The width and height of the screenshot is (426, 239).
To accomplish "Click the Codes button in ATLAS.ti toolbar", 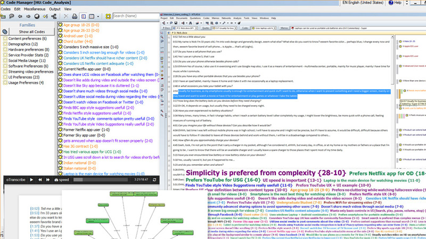I will point(245,28).
